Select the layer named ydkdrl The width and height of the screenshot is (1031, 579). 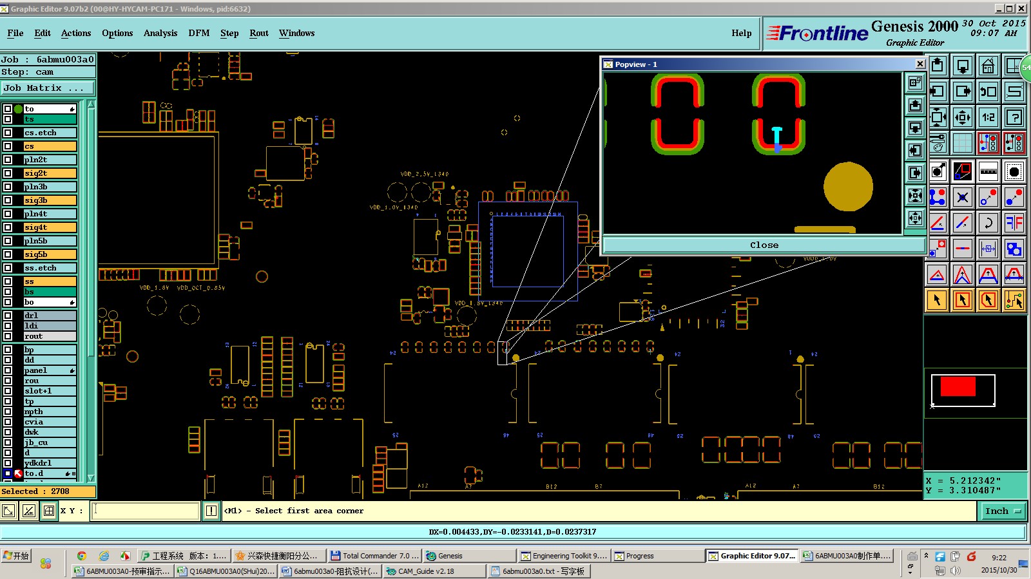point(50,463)
